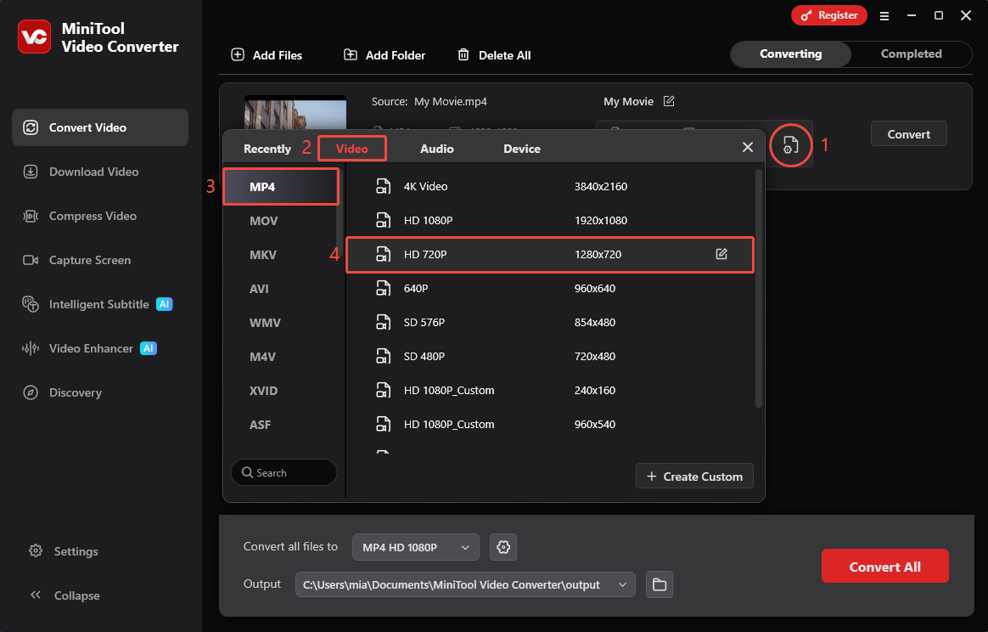Click the Add Folder icon
988x632 pixels.
(351, 55)
